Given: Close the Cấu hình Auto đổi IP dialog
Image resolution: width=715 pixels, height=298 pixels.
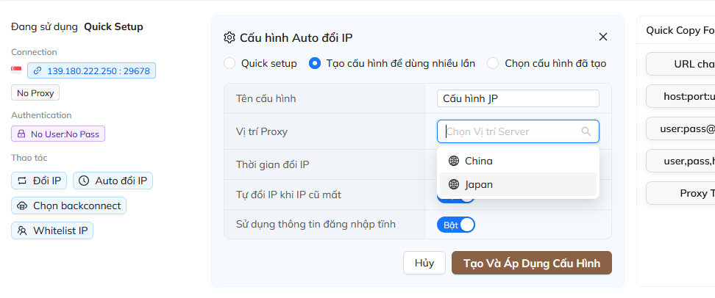Looking at the screenshot, I should (x=603, y=37).
